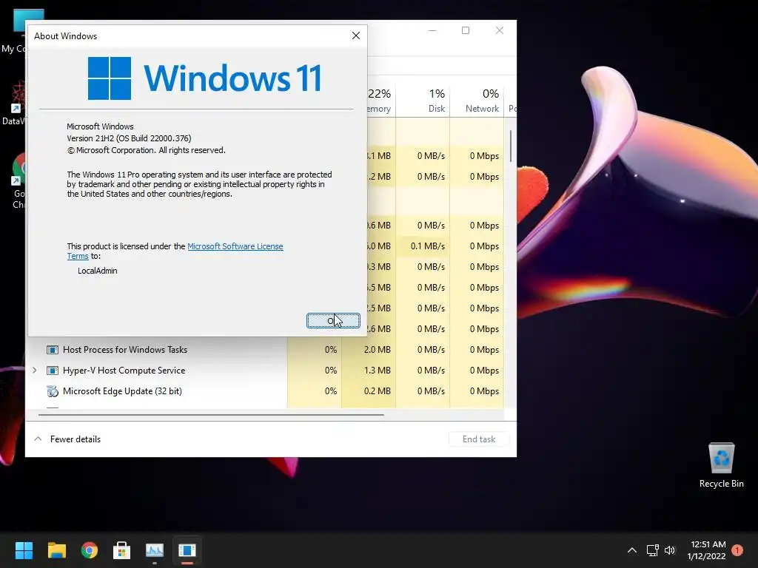Click the End task button in Task Manager
Image resolution: width=758 pixels, height=568 pixels.
[x=479, y=439]
